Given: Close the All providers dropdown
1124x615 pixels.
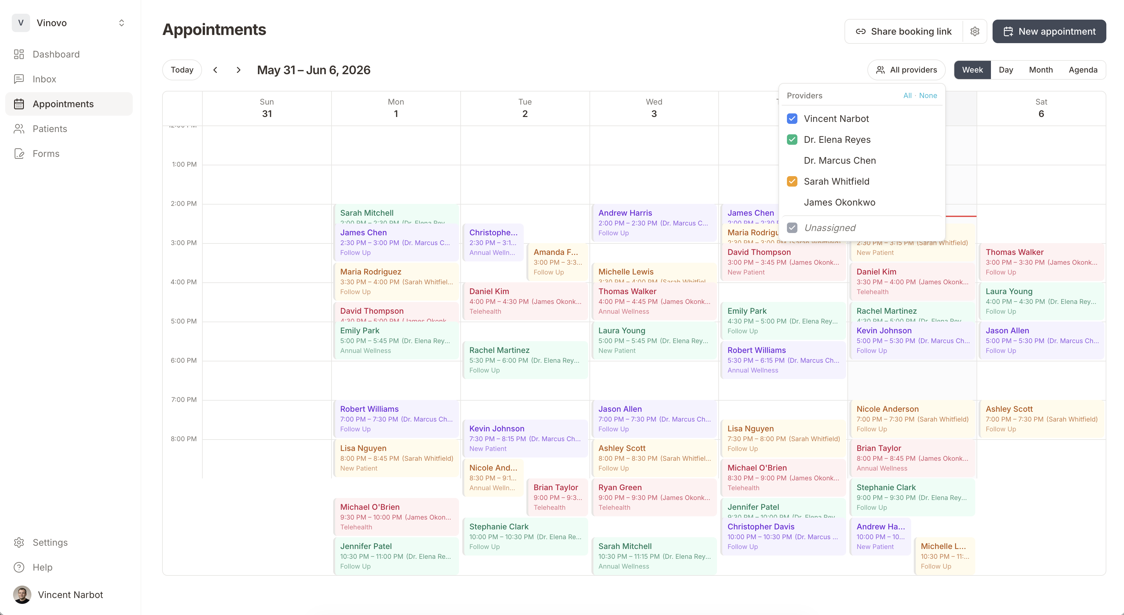Looking at the screenshot, I should (x=906, y=70).
